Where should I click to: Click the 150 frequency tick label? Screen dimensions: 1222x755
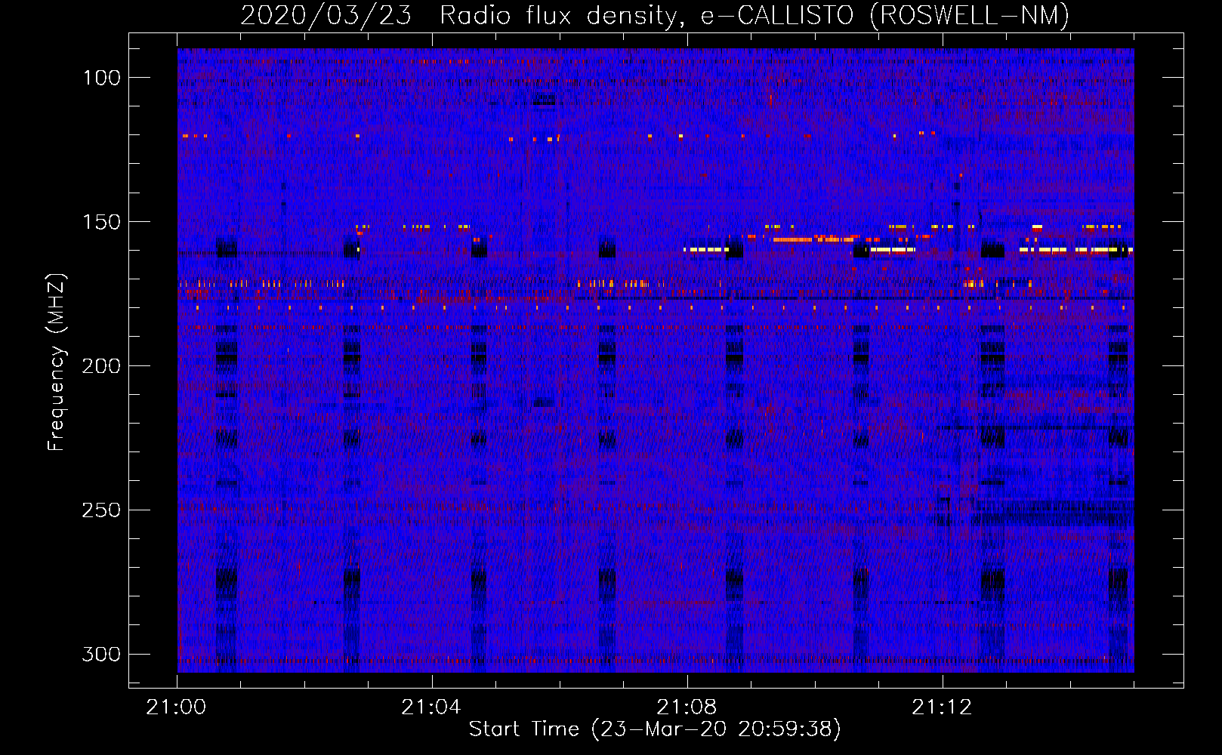[101, 222]
